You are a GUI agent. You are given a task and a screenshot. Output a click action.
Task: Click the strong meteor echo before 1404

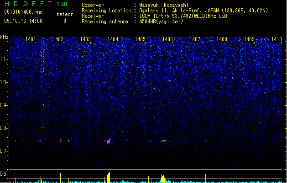click(x=109, y=141)
